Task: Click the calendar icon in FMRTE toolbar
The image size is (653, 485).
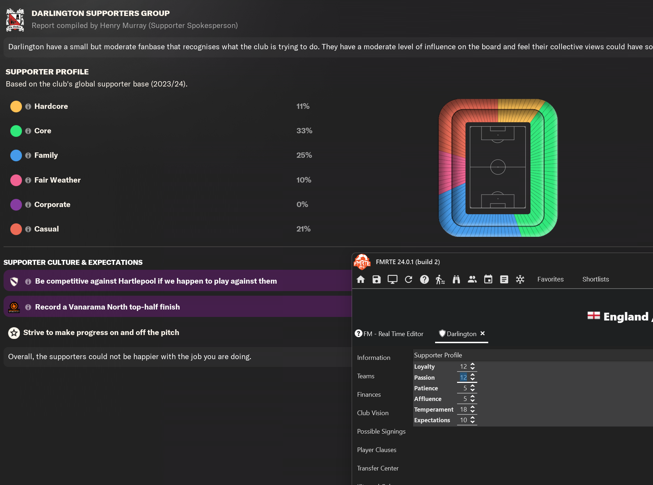Action: pyautogui.click(x=488, y=279)
